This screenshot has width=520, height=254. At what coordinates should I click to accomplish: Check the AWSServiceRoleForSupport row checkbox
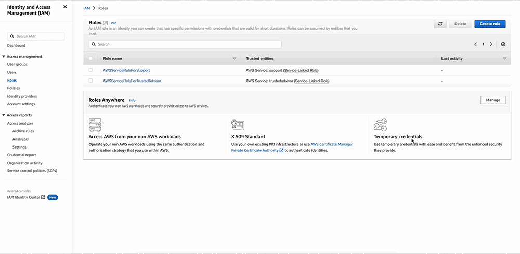tap(90, 70)
